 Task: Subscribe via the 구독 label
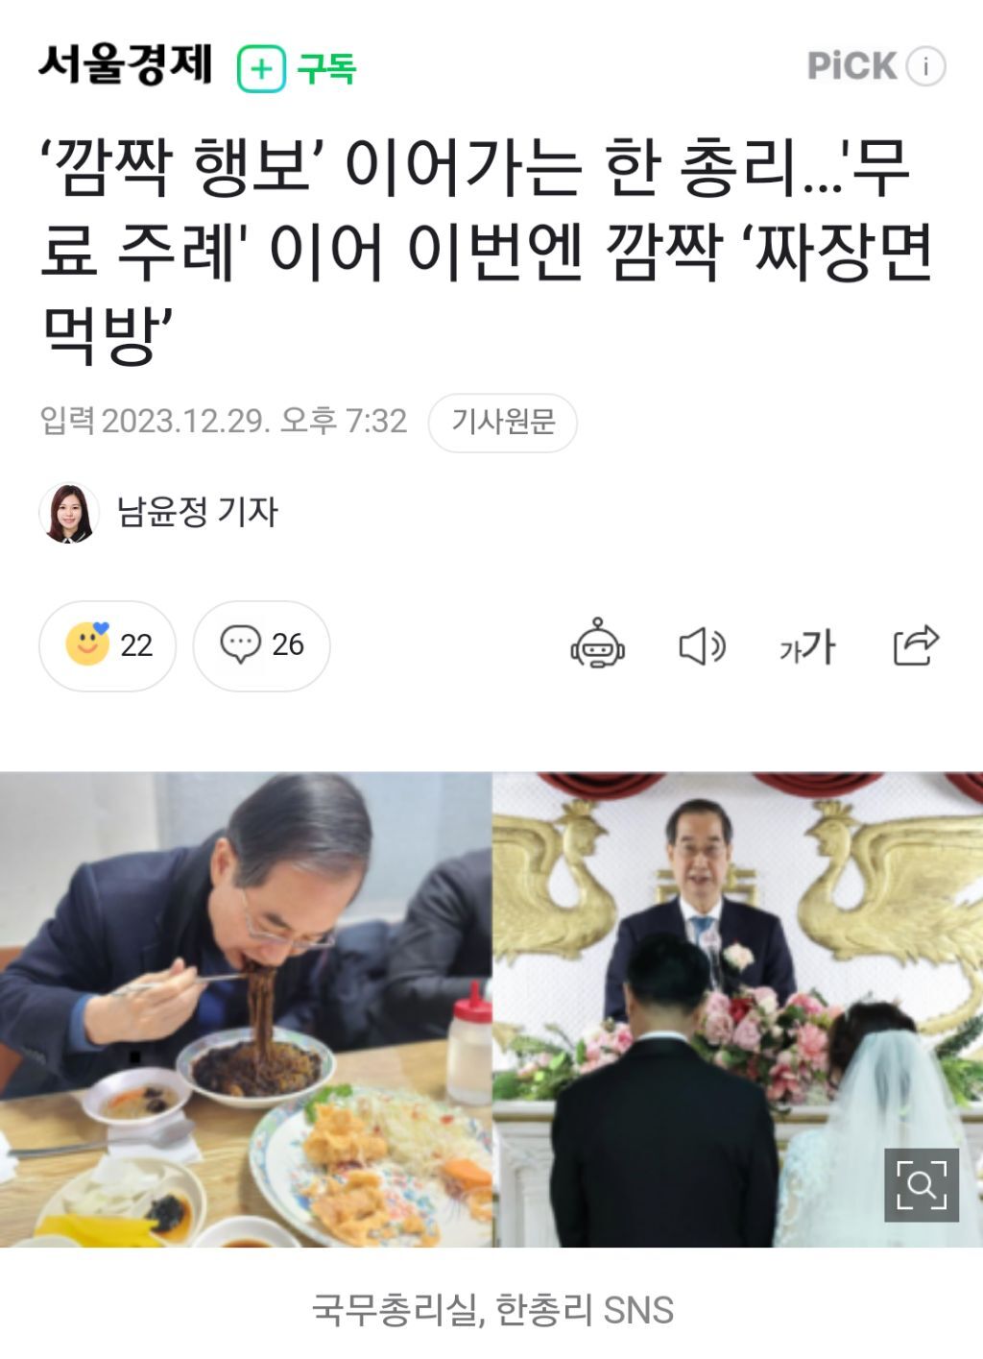(326, 69)
